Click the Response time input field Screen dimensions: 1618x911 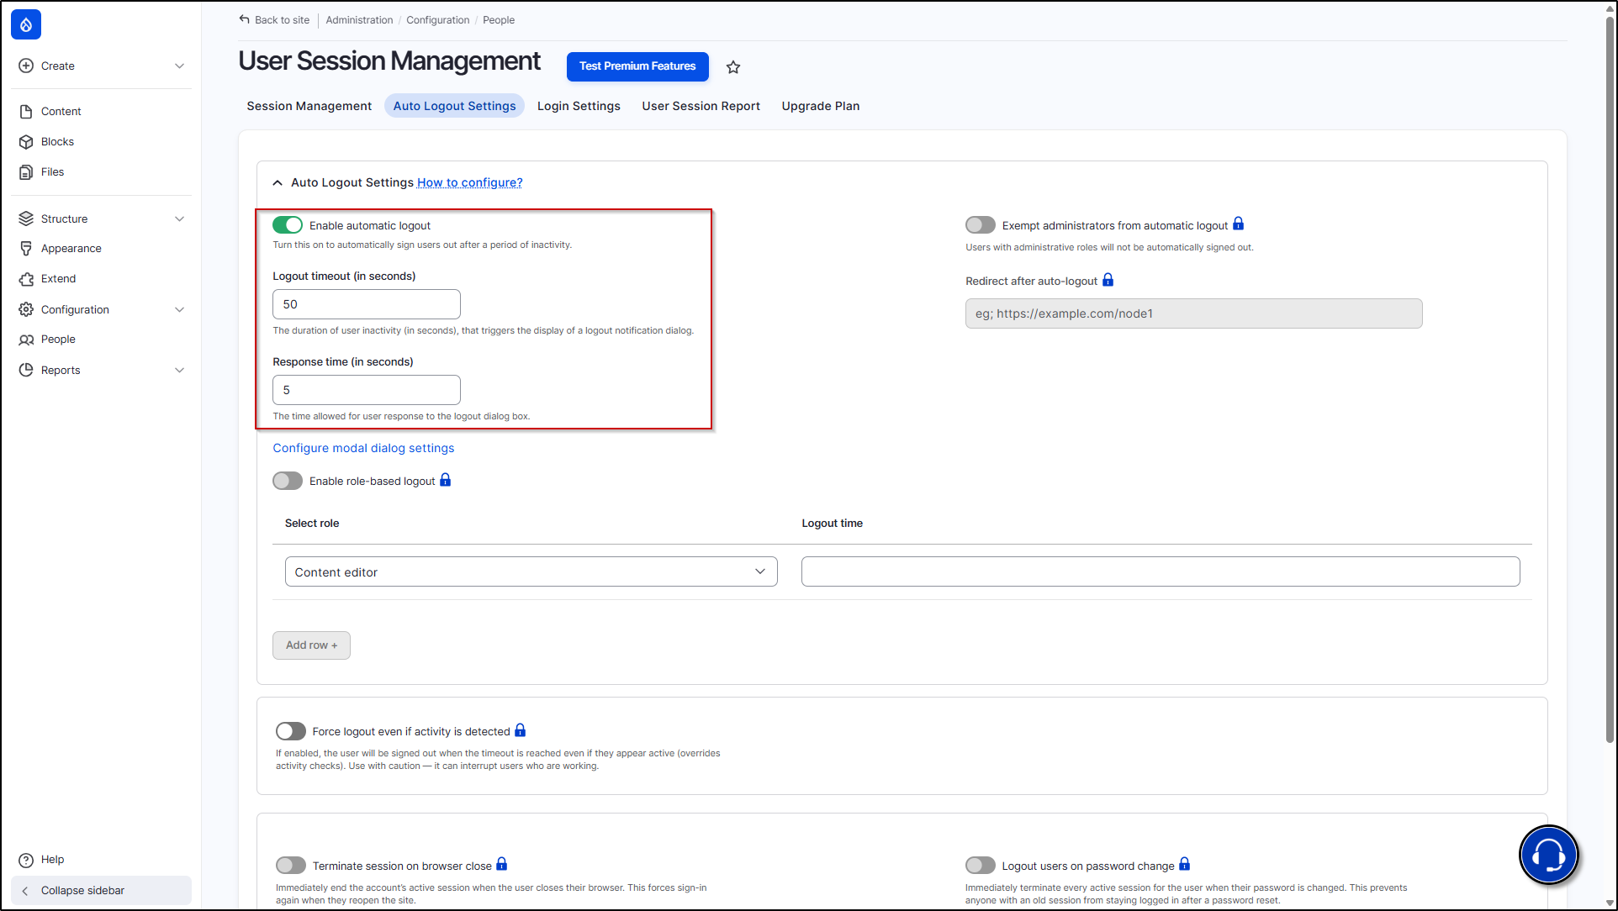tap(367, 390)
